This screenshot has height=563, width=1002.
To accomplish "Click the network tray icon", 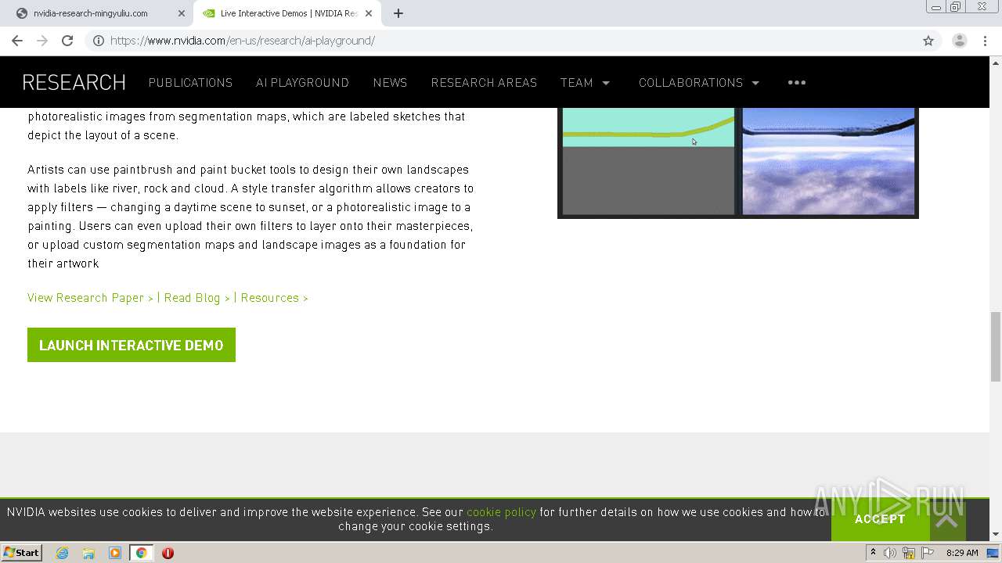I will pos(909,553).
